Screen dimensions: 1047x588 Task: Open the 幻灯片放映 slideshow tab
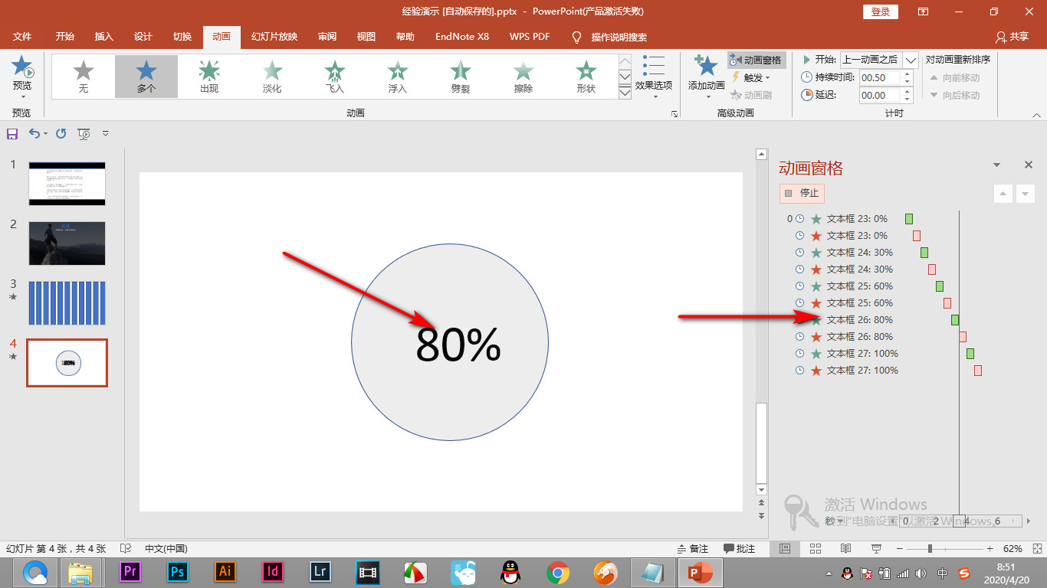(274, 37)
